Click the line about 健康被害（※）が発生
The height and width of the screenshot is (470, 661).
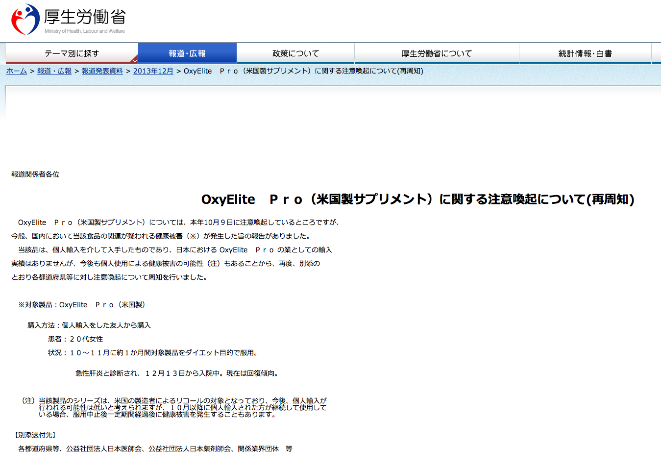[160, 236]
